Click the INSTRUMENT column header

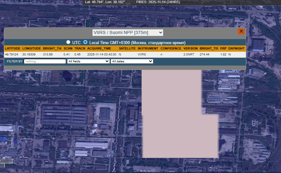[x=148, y=49]
